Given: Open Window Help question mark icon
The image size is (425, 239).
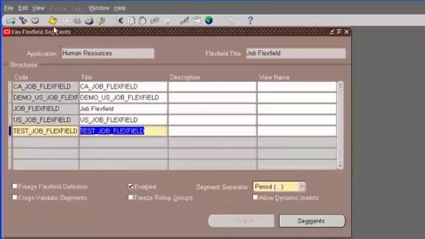Looking at the screenshot, I should [x=250, y=21].
